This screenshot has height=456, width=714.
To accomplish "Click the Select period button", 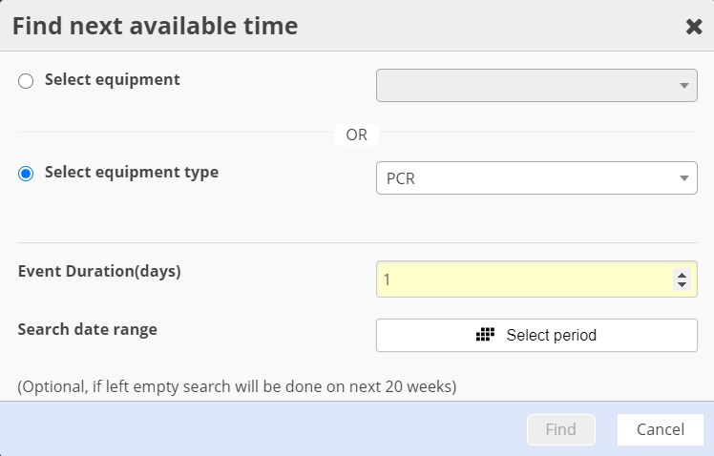I will (536, 335).
